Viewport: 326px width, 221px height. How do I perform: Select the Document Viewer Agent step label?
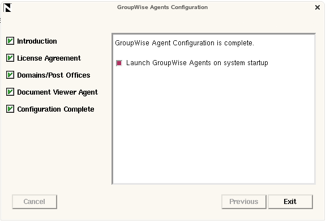57,92
